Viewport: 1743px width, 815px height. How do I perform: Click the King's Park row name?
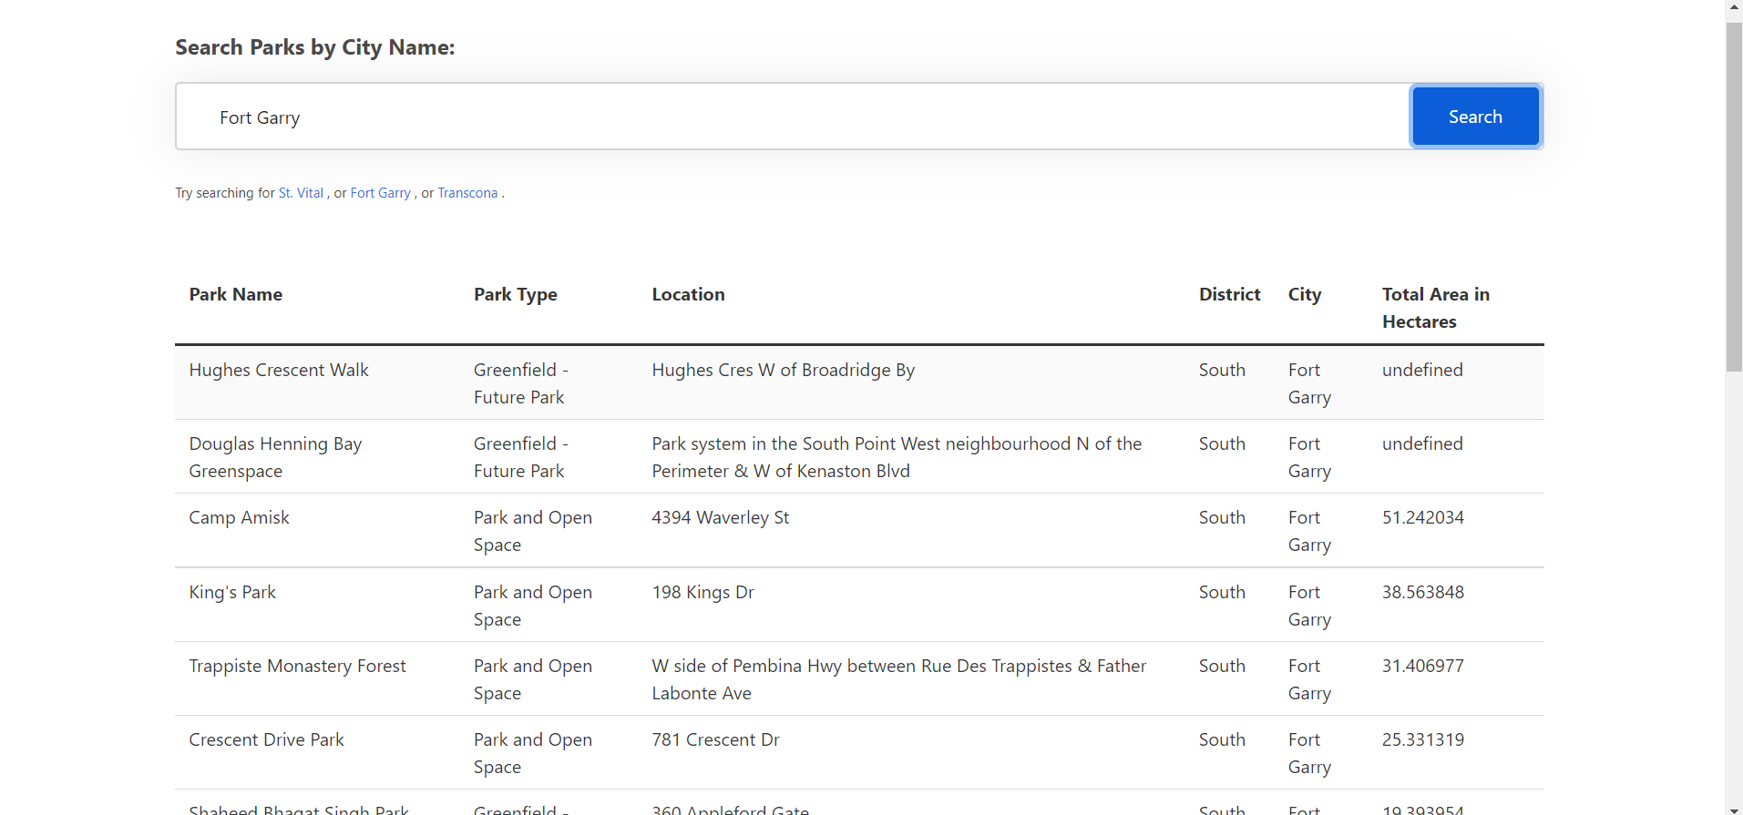pyautogui.click(x=232, y=592)
